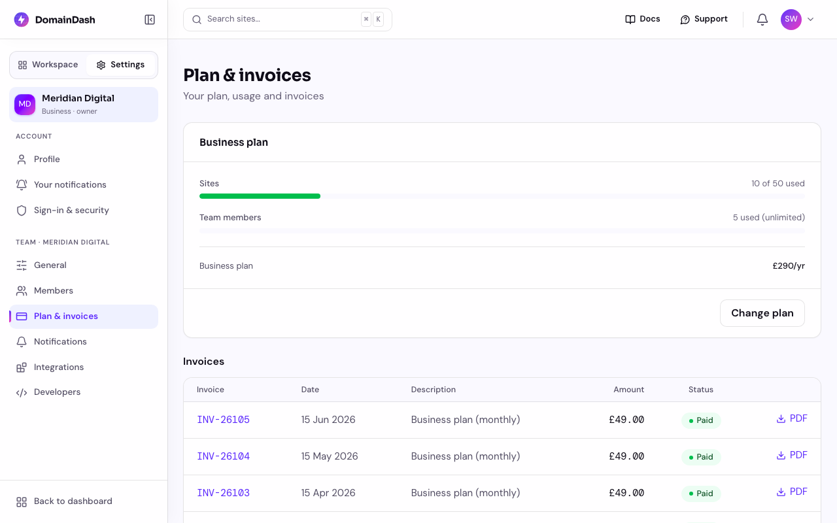Screen dimensions: 837x523
Task: Open team Notifications settings
Action: (84, 342)
